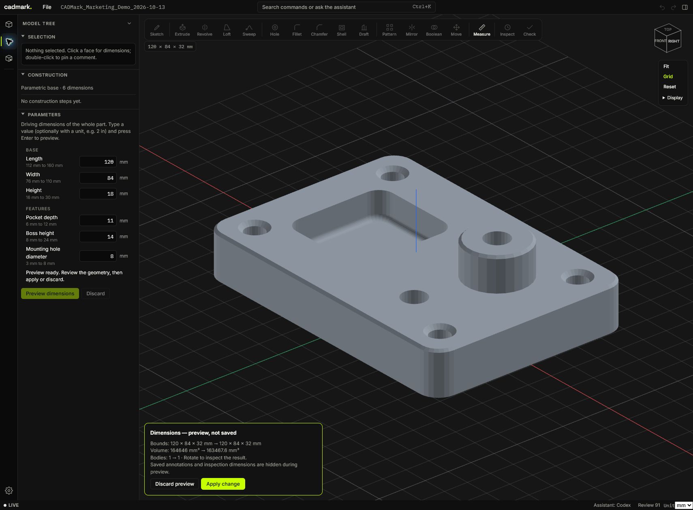693x510 pixels.
Task: Select the Fillet tool
Action: coord(297,30)
